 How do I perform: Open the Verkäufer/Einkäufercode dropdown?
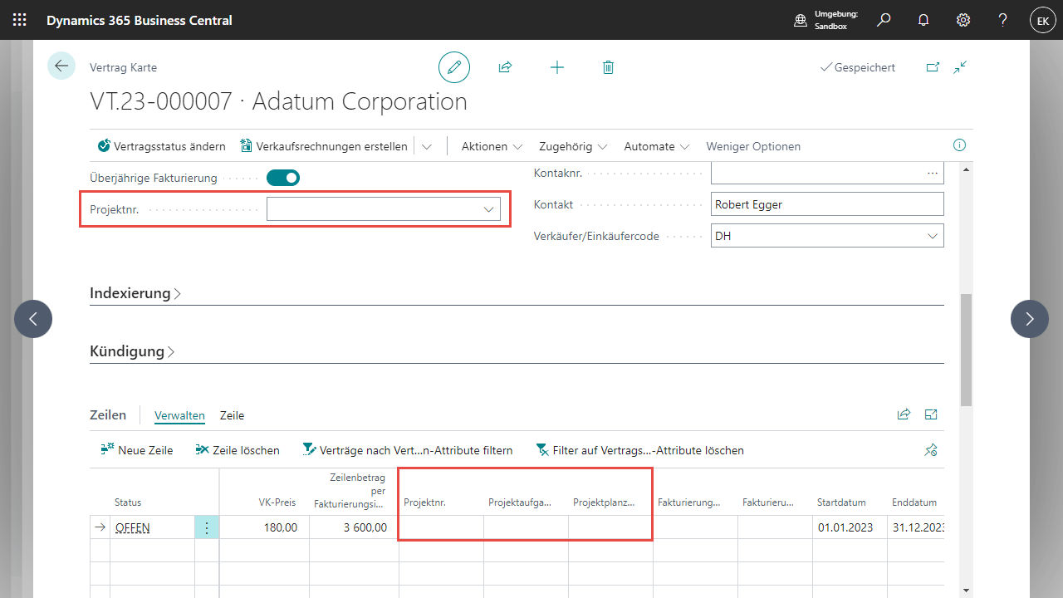(x=933, y=236)
